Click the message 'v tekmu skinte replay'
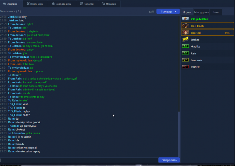This screenshot has height=166, width=235. tap(32, 97)
